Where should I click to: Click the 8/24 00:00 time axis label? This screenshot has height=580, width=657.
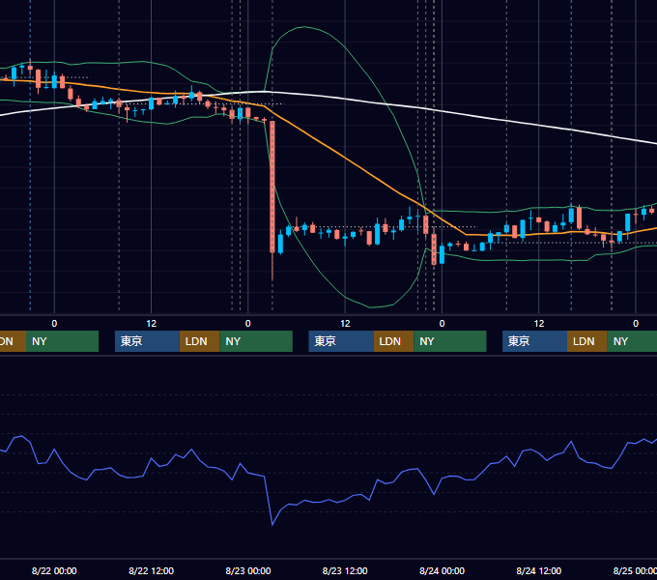[442, 570]
